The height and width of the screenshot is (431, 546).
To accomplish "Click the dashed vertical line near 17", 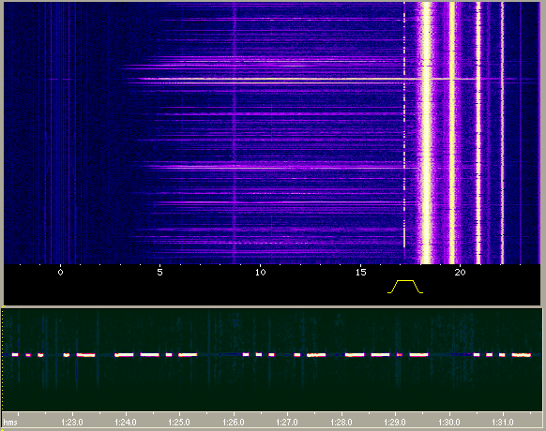I will tap(404, 126).
